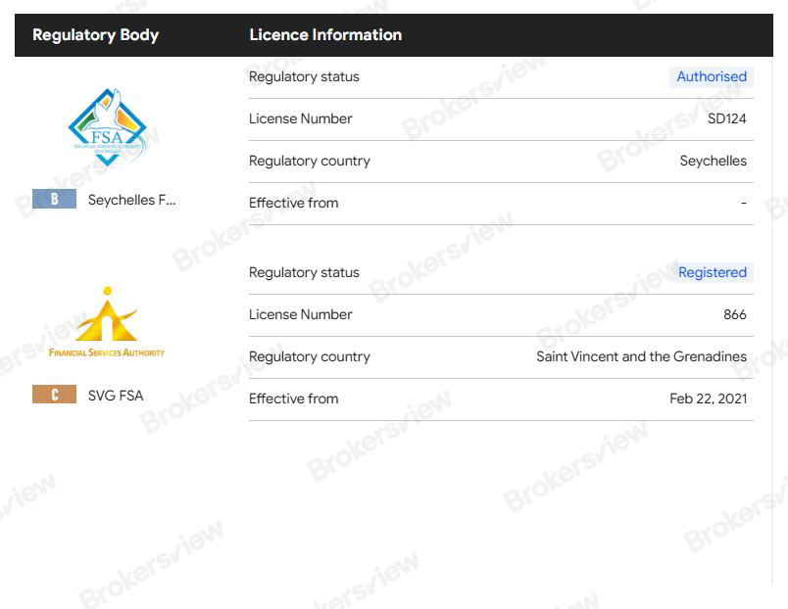Click the SVG FSA Effective from label
The image size is (788, 609).
(293, 398)
